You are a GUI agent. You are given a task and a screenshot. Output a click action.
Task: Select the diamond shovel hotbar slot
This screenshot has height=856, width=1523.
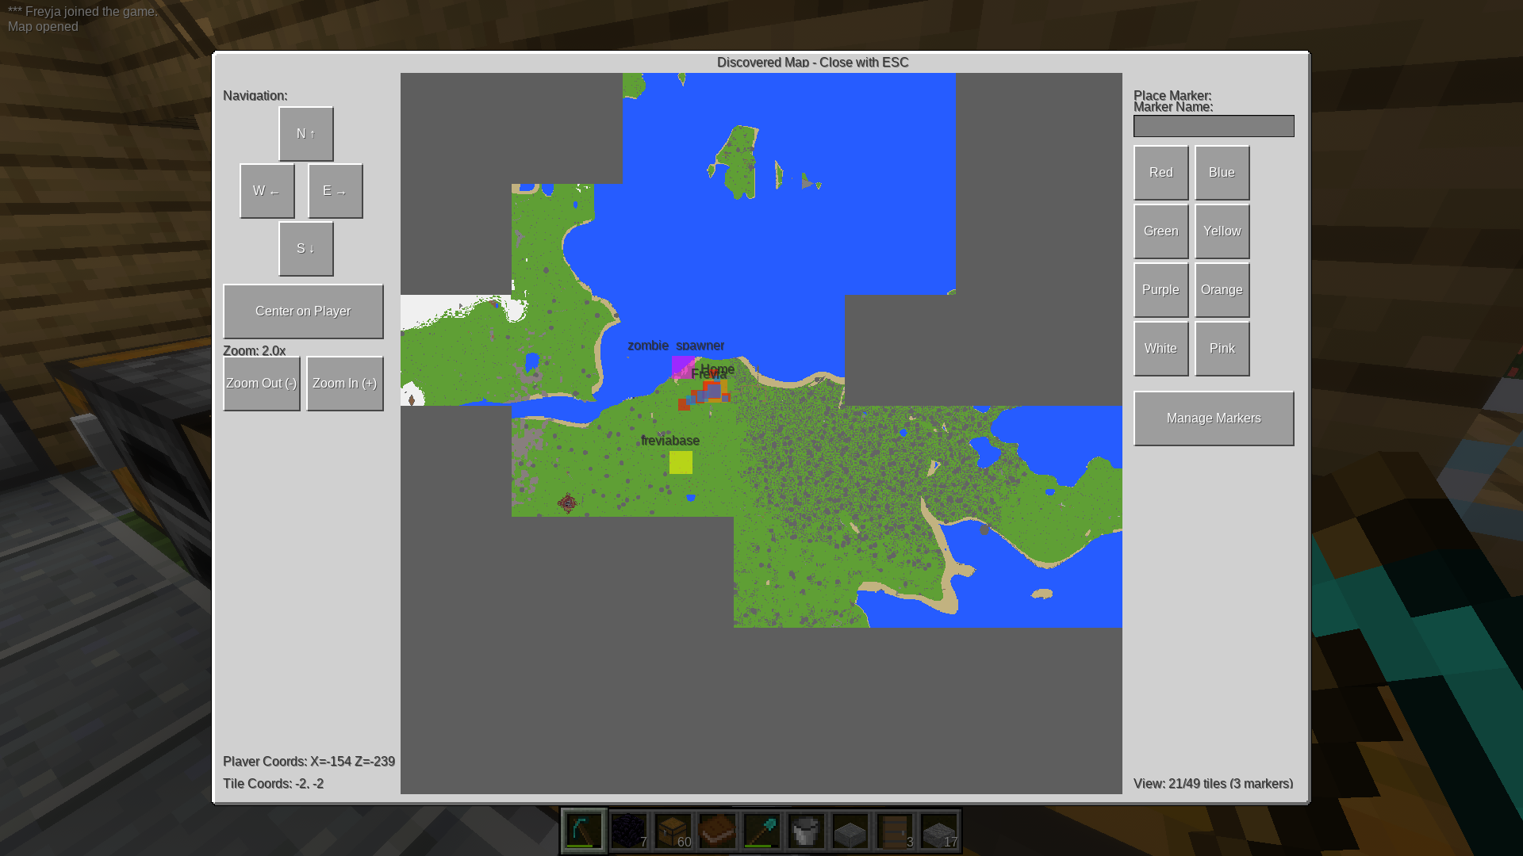[761, 831]
